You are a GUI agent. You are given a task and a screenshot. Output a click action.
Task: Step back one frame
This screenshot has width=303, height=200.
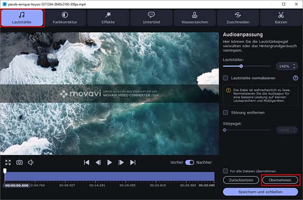coord(98,162)
